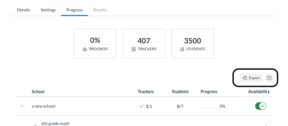Select the 'a new school' name
This screenshot has width=288, height=126.
click(x=43, y=106)
